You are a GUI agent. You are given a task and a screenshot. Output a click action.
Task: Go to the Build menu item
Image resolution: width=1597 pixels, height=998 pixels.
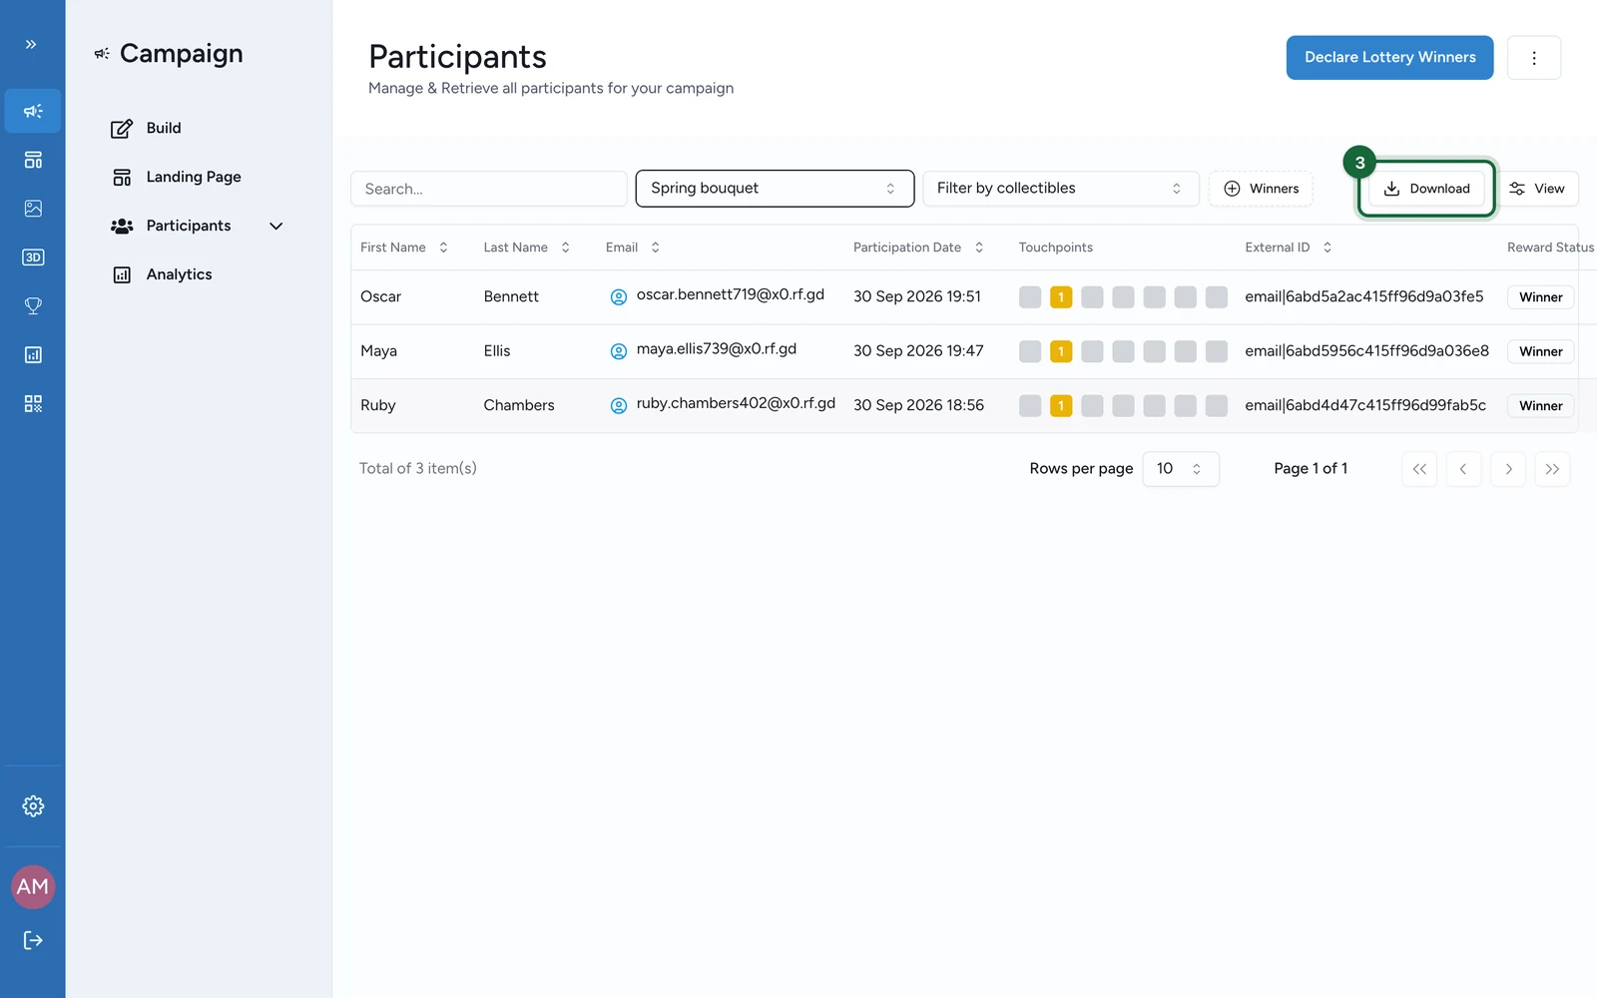(147, 128)
